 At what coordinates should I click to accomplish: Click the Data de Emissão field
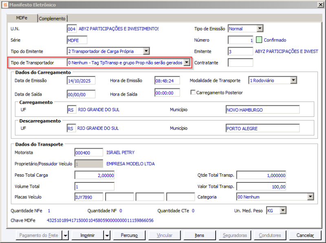[81, 81]
